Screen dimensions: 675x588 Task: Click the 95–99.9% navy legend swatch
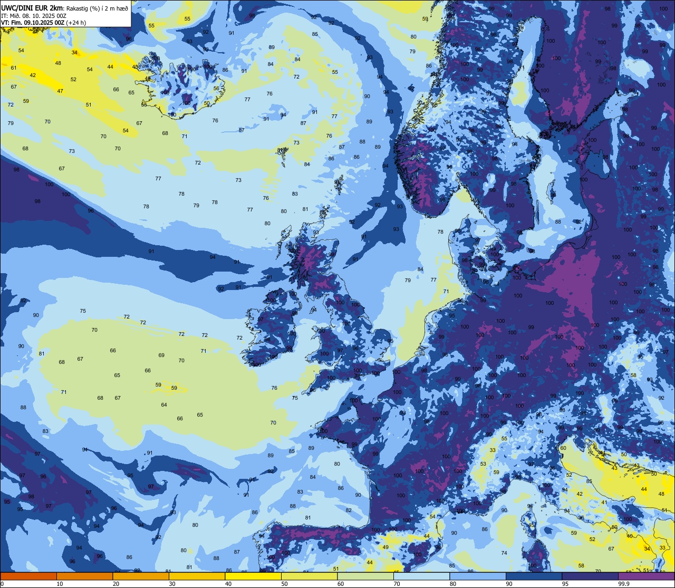pos(590,576)
